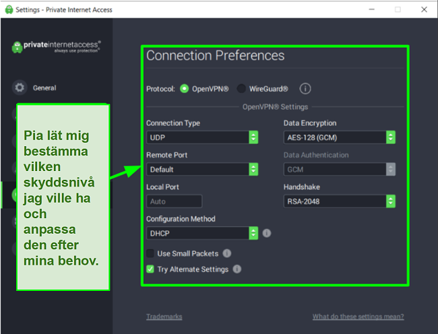This screenshot has width=438, height=334.
Task: Select the OpenVPN protocol radio button
Action: click(185, 89)
